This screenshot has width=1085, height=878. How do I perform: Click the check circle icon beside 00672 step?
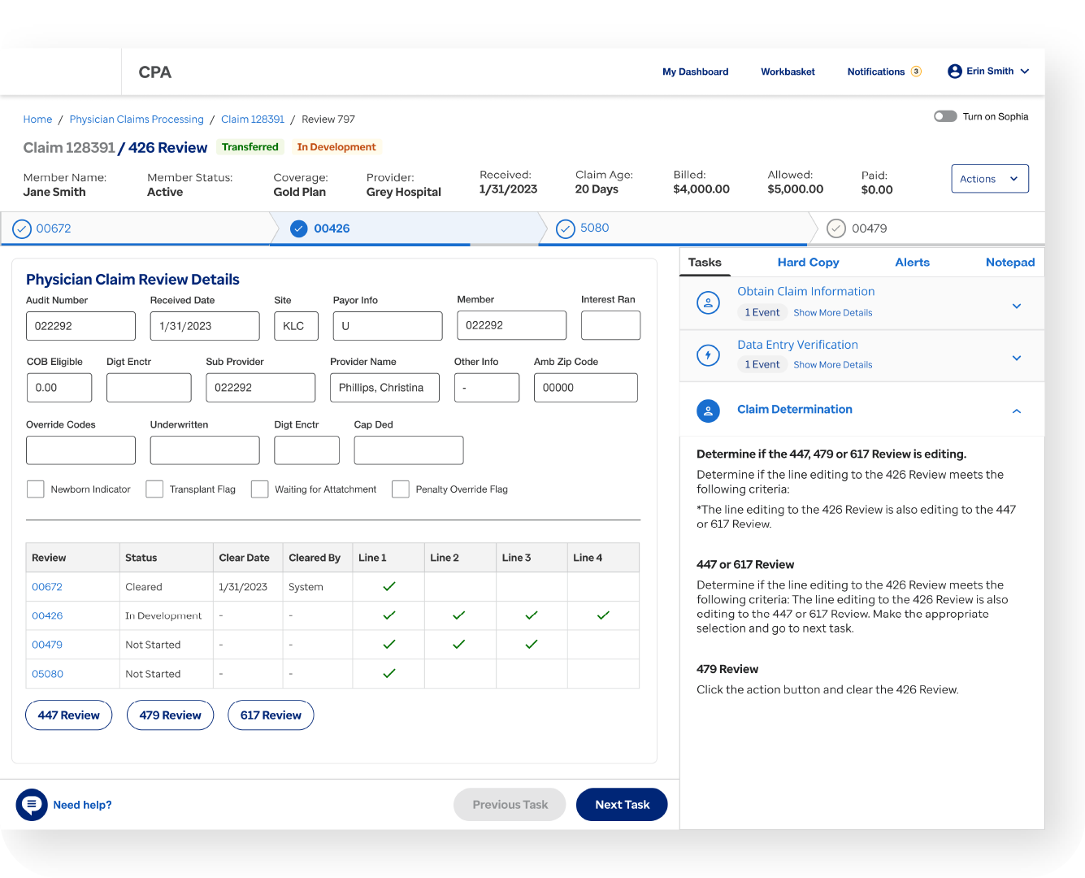click(22, 229)
